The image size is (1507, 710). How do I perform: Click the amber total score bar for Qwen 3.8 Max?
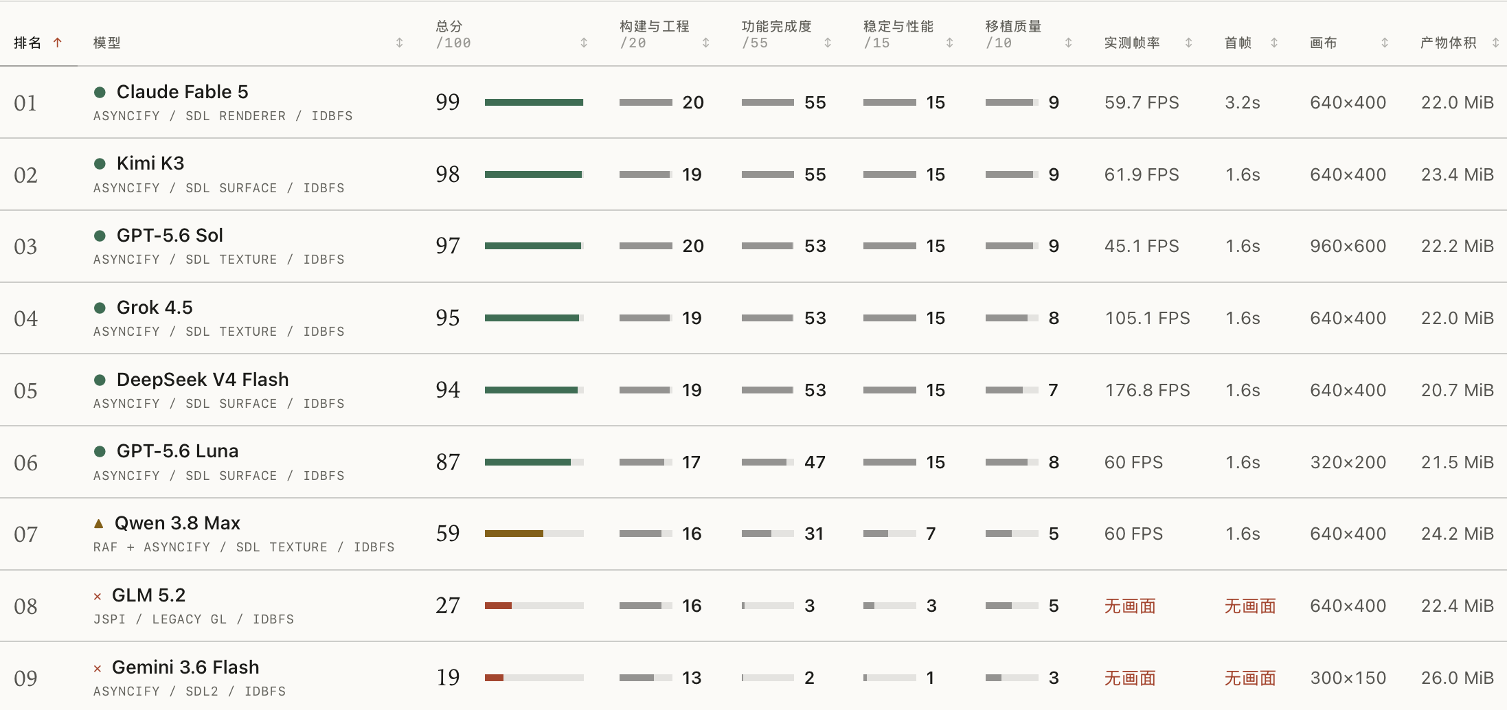(514, 534)
